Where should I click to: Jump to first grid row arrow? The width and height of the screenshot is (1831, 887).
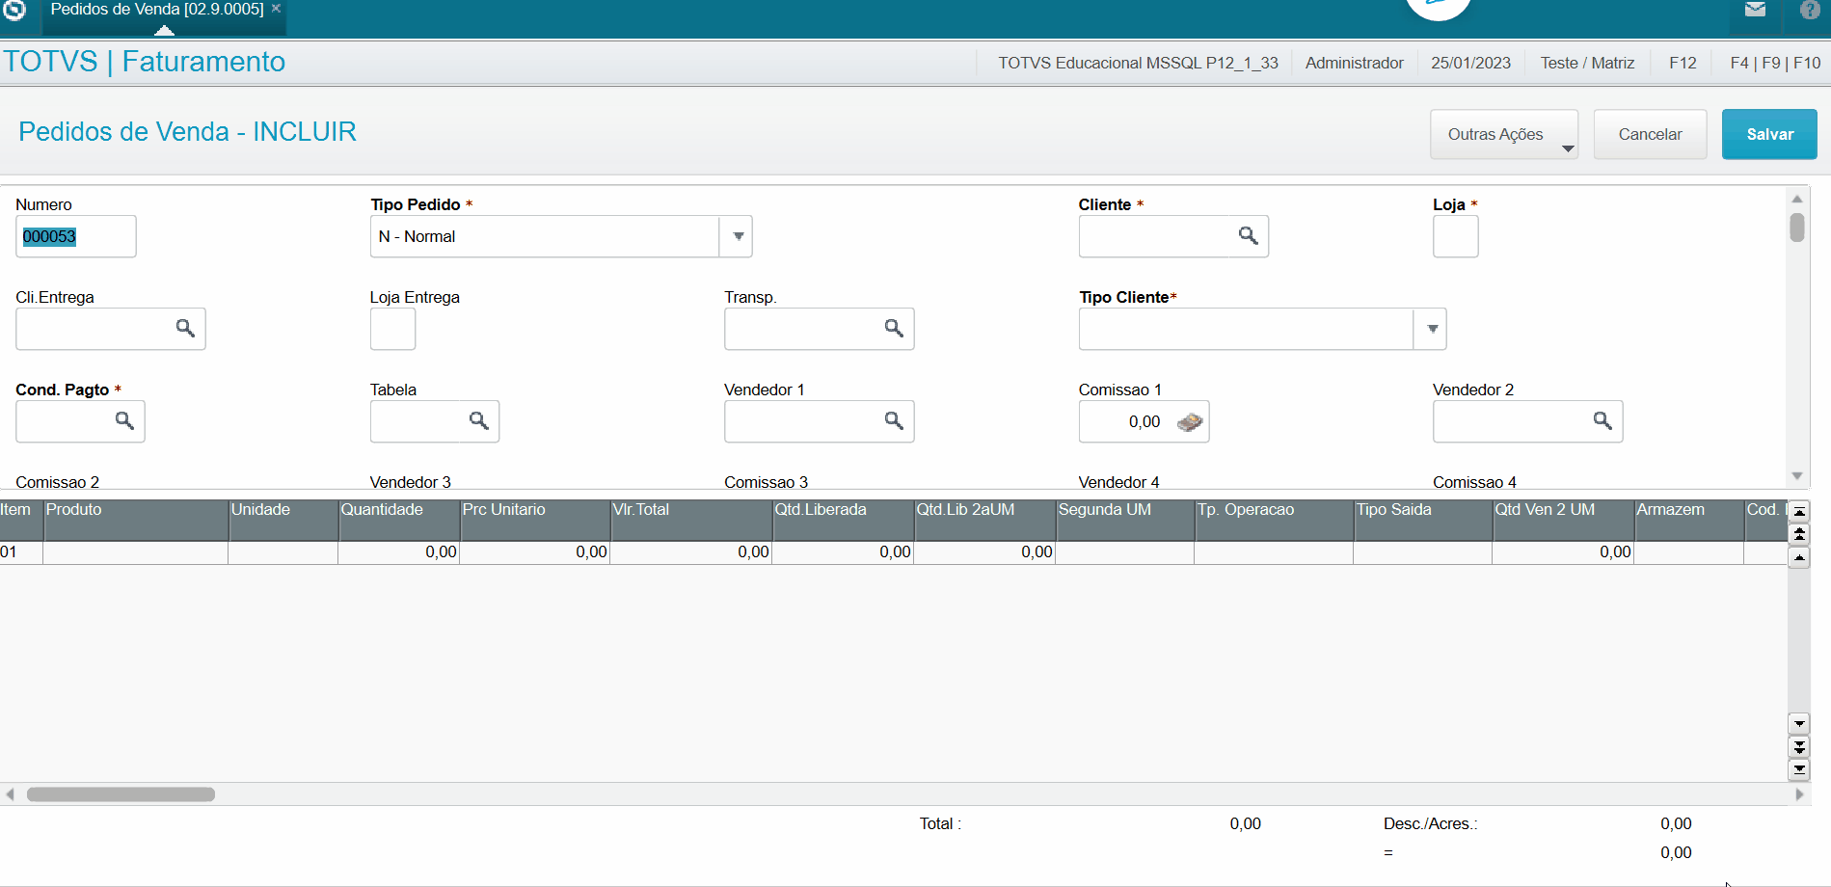[x=1799, y=511]
